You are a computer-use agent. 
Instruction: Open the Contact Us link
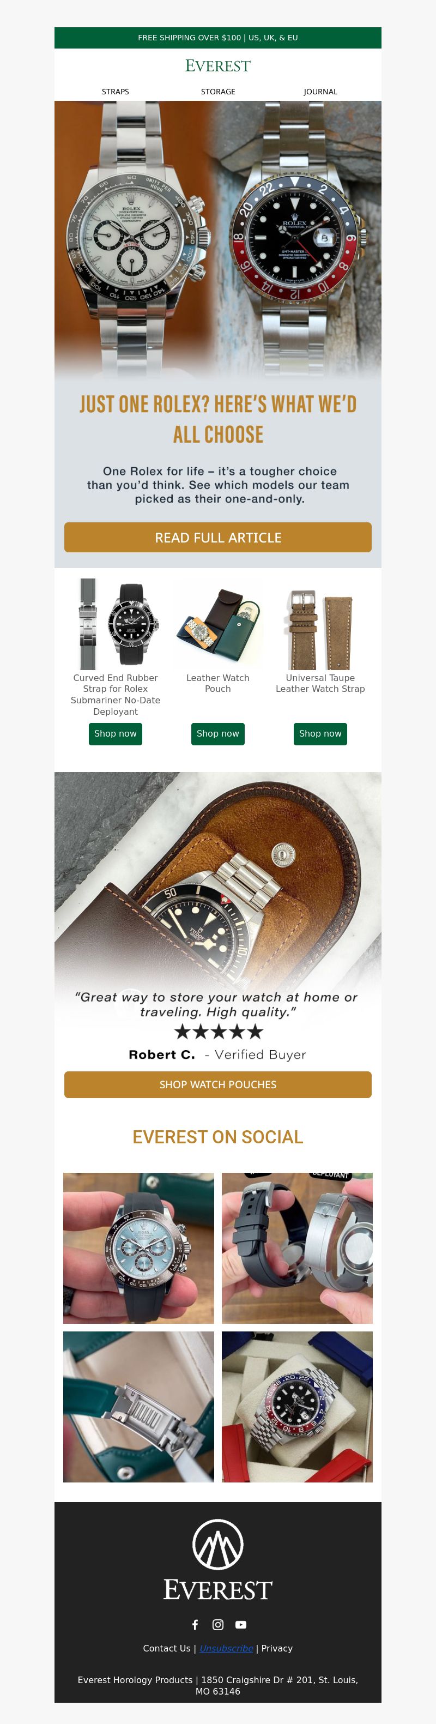point(167,1648)
